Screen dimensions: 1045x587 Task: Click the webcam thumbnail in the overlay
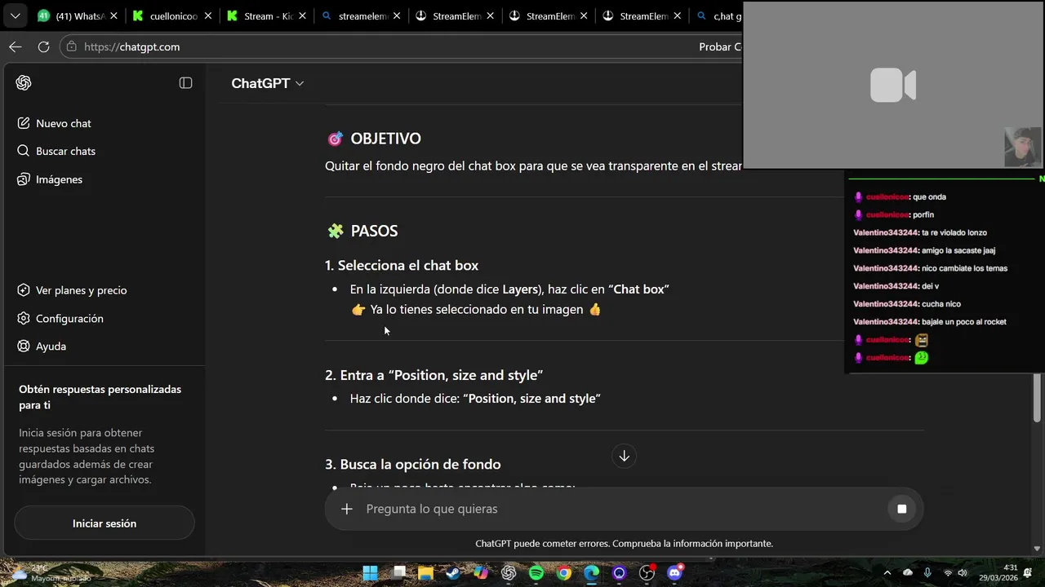pyautogui.click(x=1023, y=147)
